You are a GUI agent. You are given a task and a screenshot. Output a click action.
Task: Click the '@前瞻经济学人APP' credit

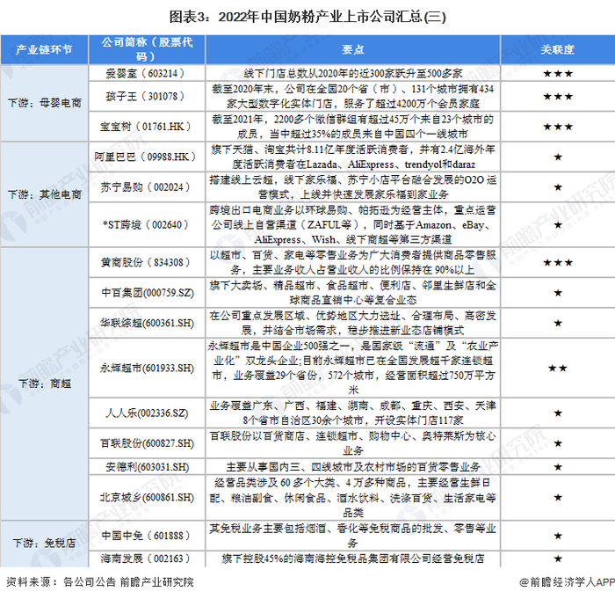(567, 582)
